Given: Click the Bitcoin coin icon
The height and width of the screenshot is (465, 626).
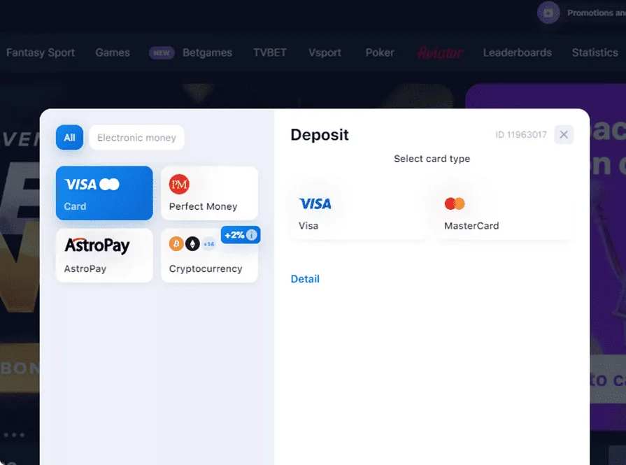Looking at the screenshot, I should coord(176,243).
